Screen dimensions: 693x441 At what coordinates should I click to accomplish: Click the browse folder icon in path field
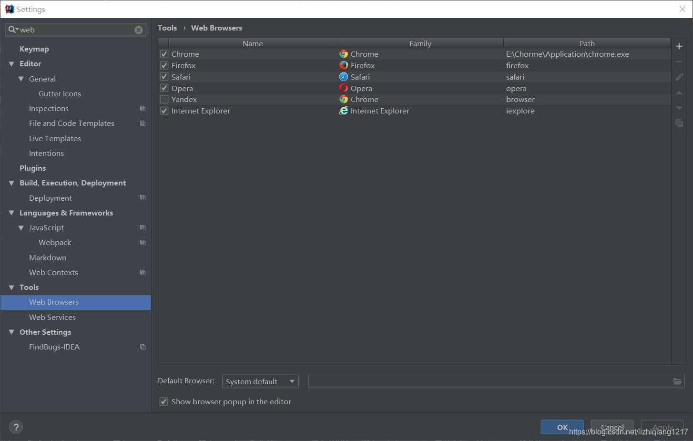pyautogui.click(x=677, y=381)
